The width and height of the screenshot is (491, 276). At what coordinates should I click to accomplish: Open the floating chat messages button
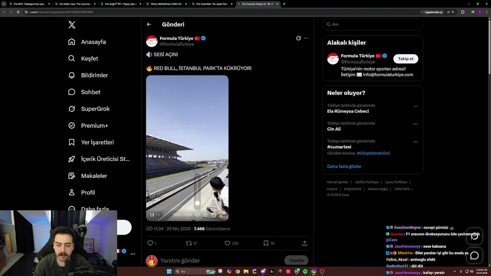point(475,255)
